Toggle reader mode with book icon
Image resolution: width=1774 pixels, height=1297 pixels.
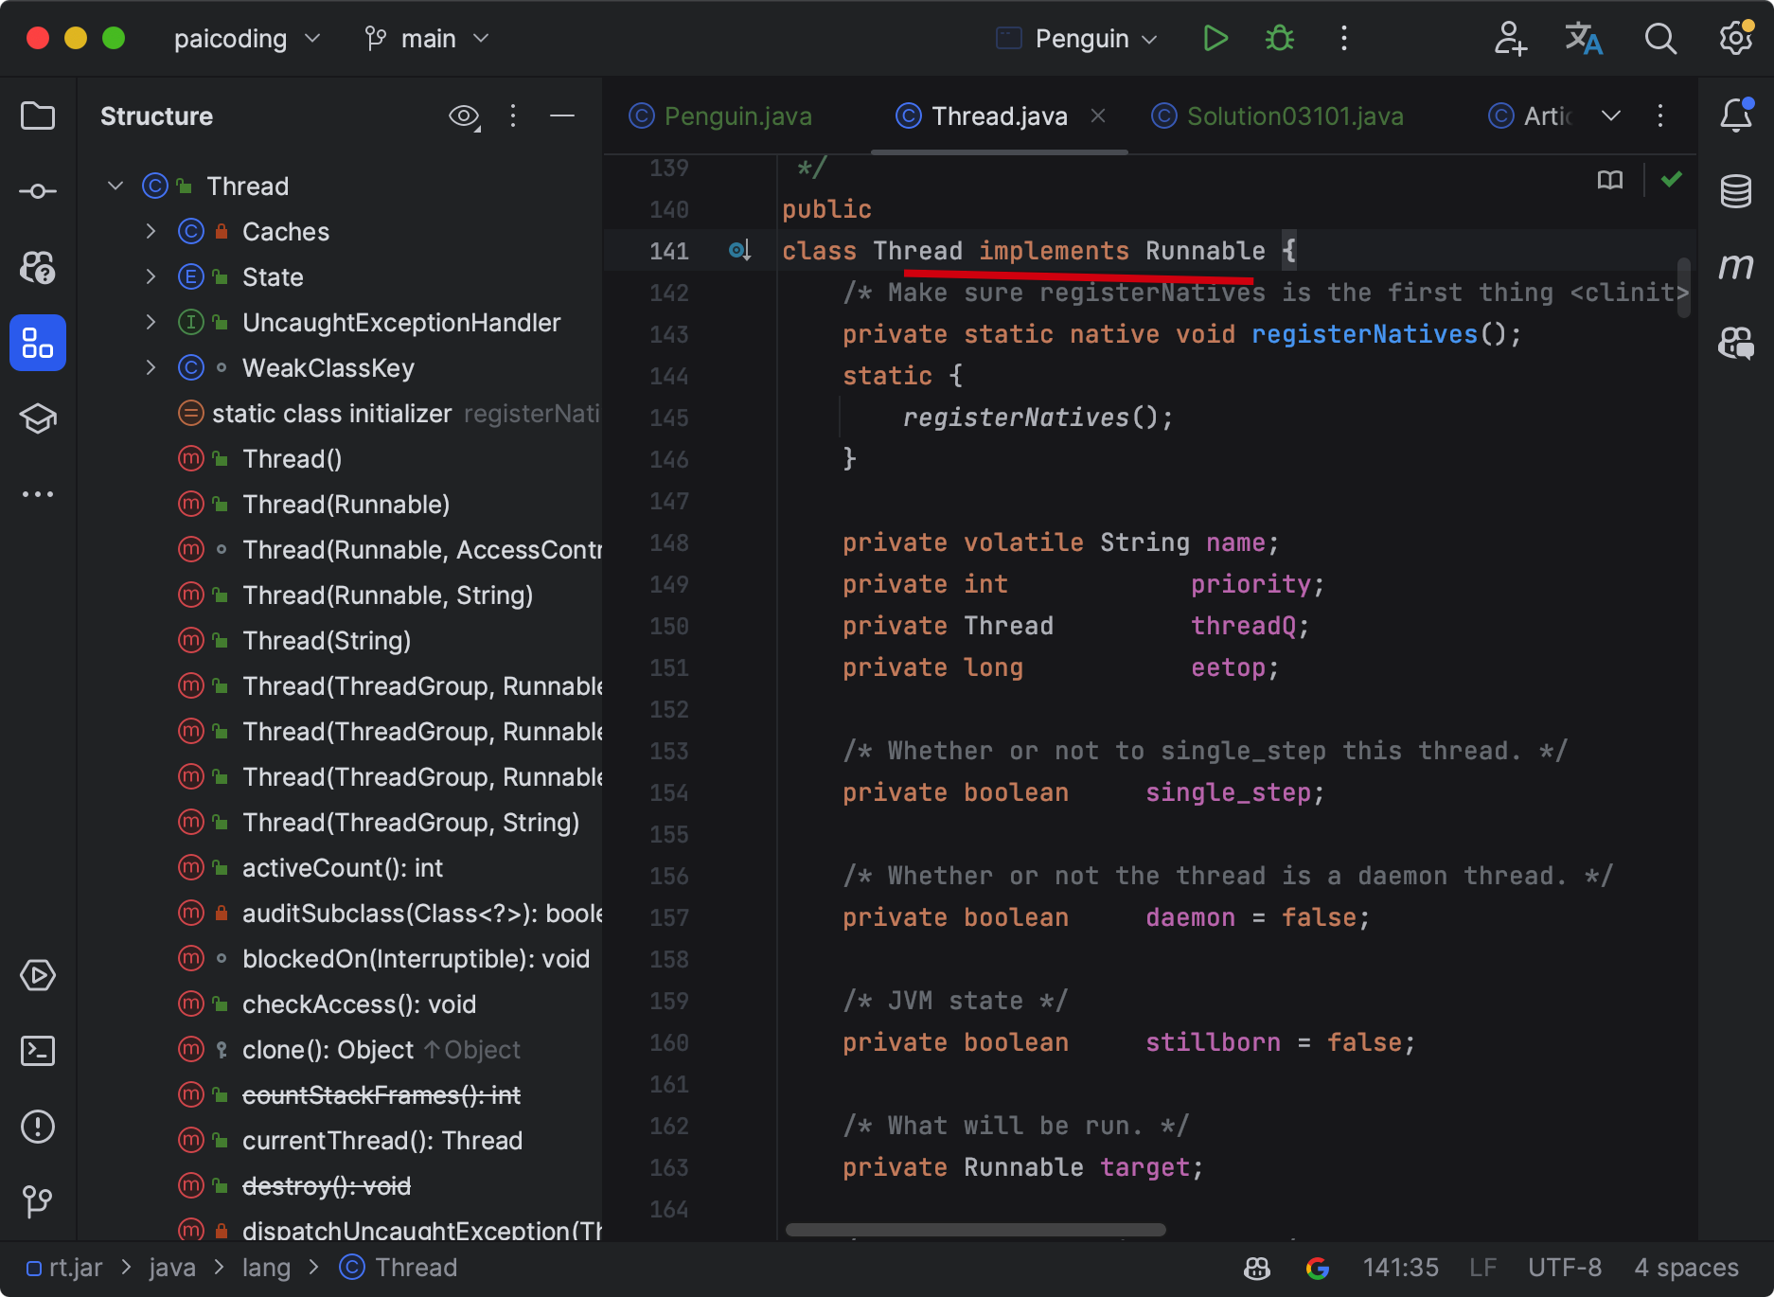(1608, 179)
